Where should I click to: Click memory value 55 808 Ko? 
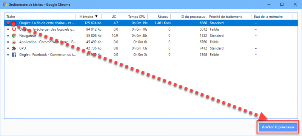[x=93, y=36]
